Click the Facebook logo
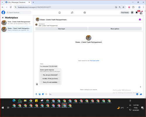The height and width of the screenshot is (117, 146). point(3,13)
